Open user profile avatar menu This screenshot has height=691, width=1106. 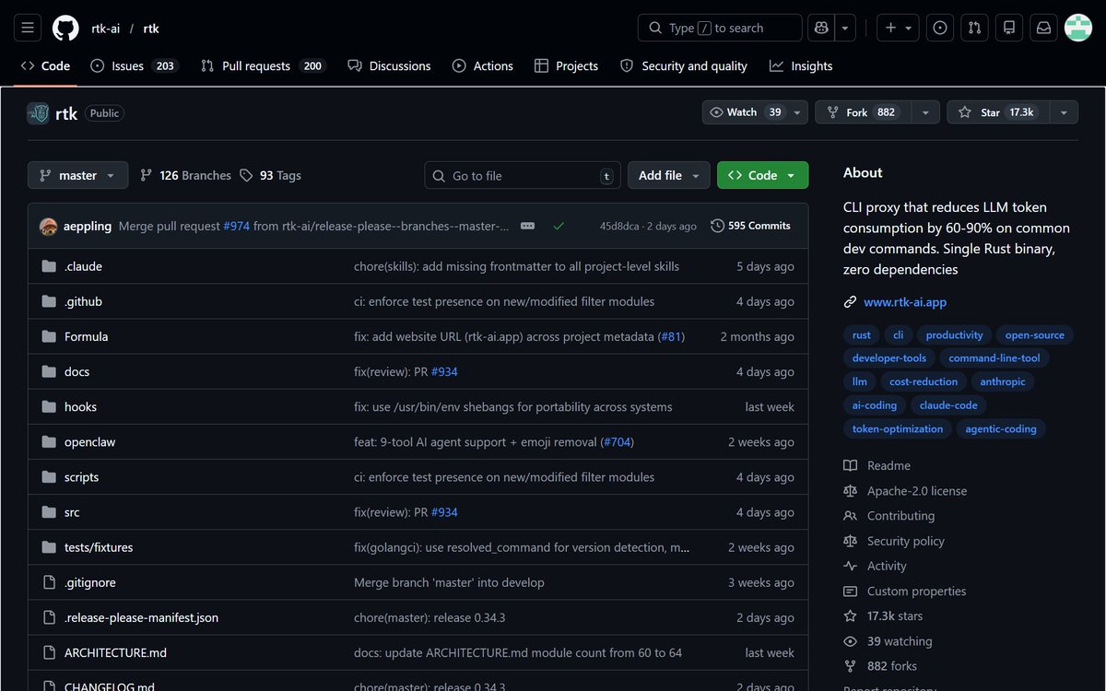click(1078, 28)
